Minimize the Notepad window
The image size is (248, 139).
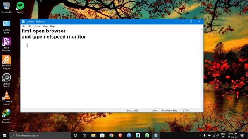click(x=183, y=22)
